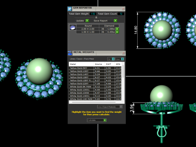Click the 1.08tw carat weight cell
196x147 pixels.
coord(111,29)
